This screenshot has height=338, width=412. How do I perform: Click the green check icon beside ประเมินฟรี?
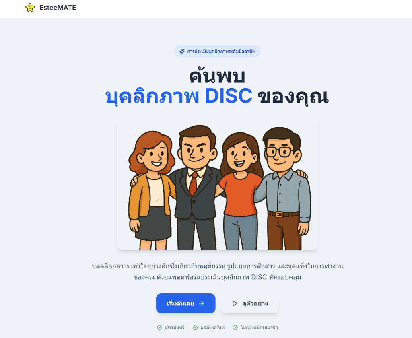[x=159, y=327]
